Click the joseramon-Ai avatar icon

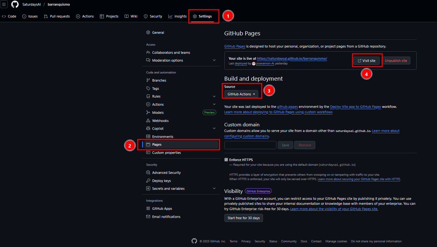click(x=254, y=63)
